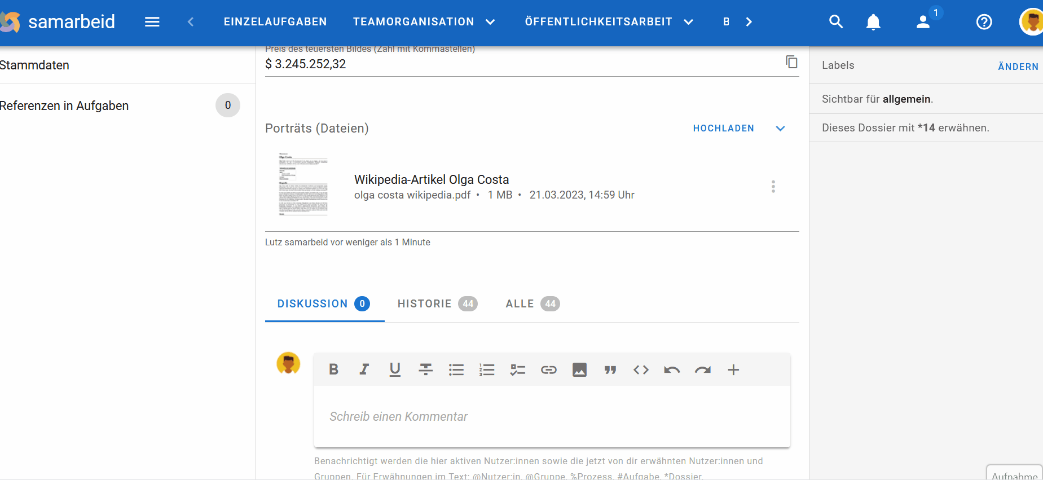The width and height of the screenshot is (1043, 480).
Task: Expand the Hochladen upload options chevron
Action: coord(780,129)
